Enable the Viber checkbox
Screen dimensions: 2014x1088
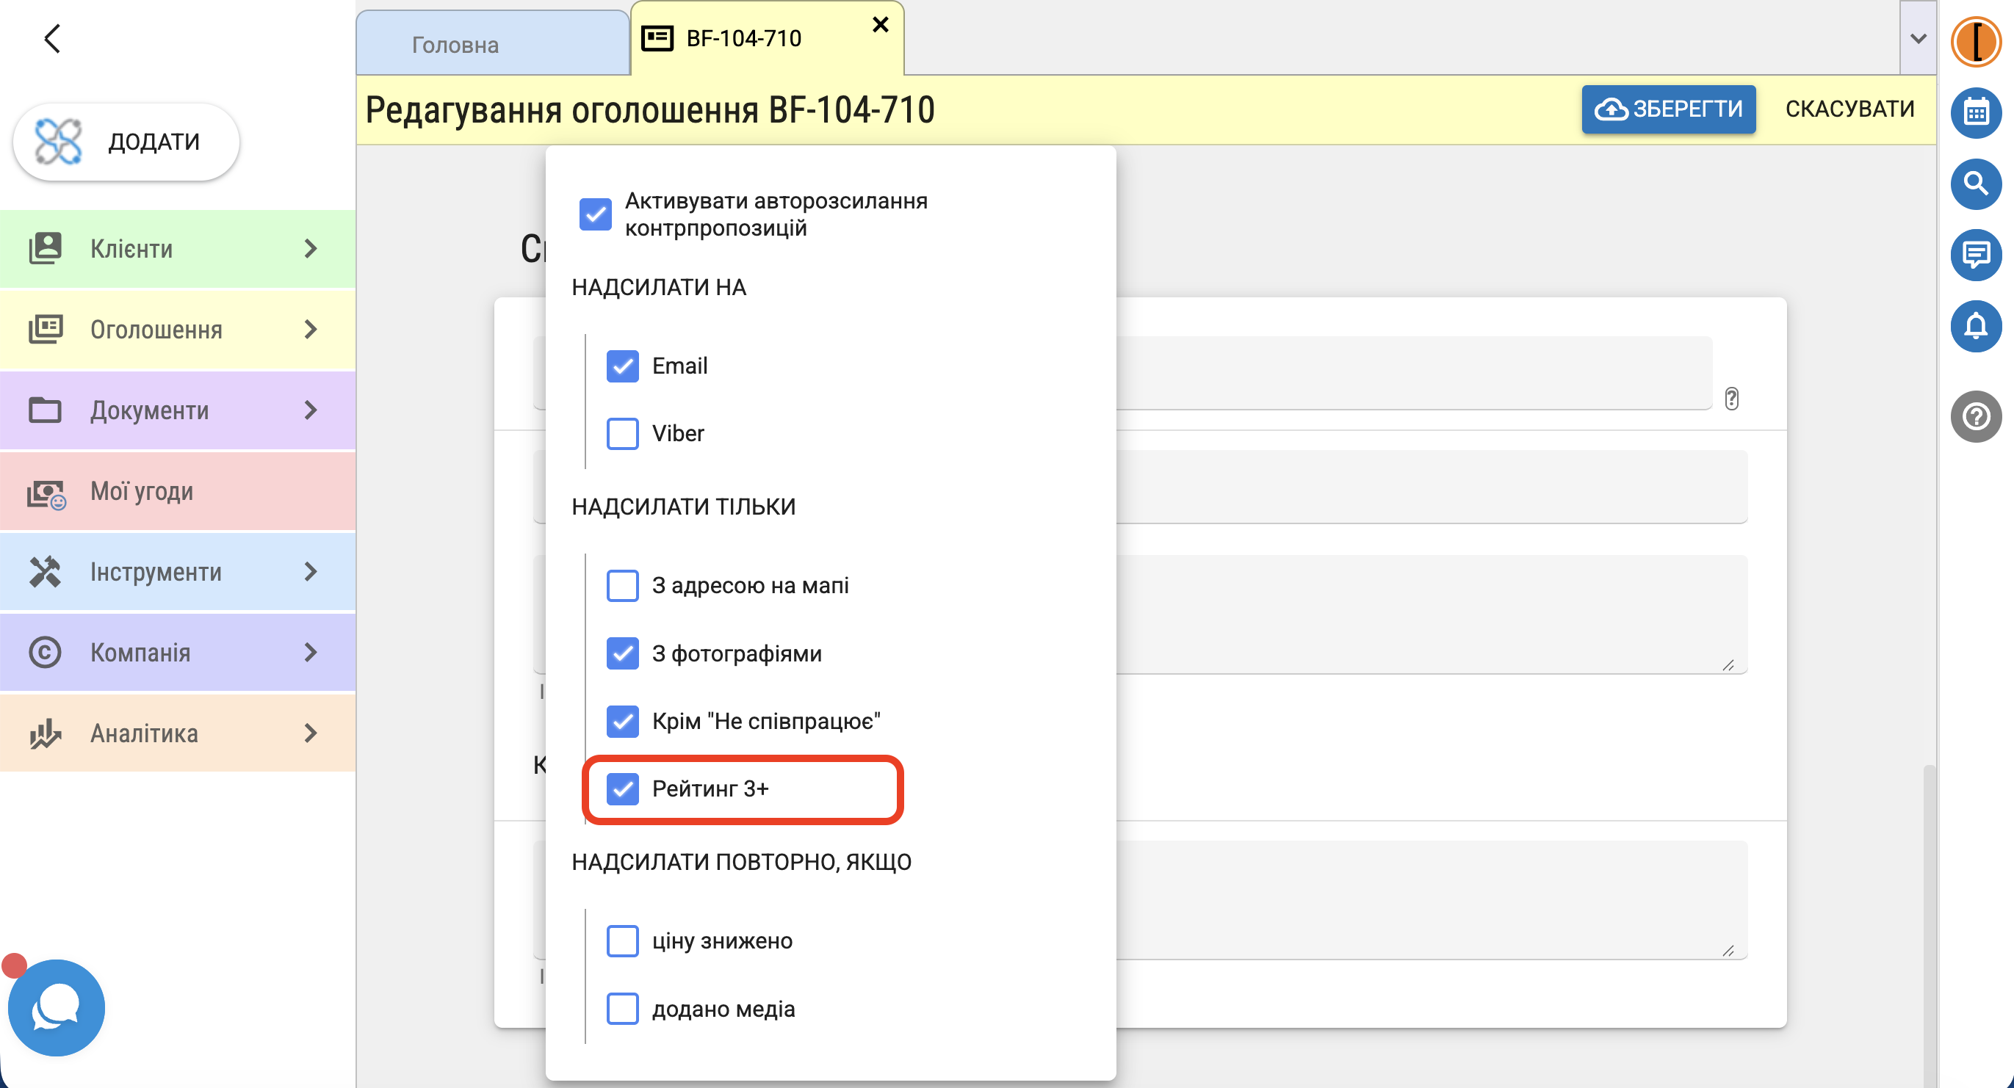tap(622, 433)
